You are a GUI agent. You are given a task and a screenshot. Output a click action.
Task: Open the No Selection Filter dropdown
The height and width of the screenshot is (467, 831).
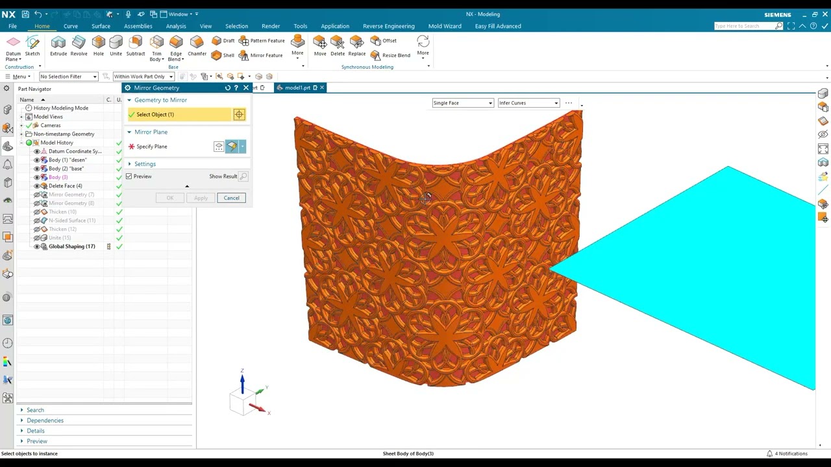(x=69, y=77)
